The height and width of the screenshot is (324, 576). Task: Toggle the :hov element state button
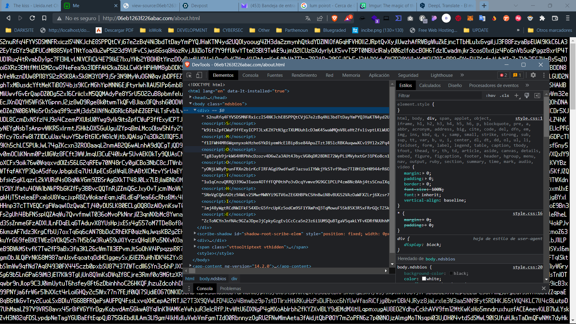[x=490, y=95]
